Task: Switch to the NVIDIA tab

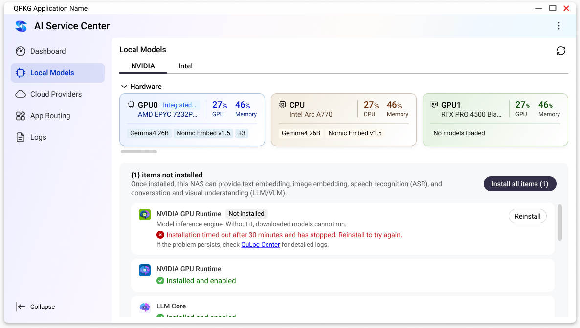Action: (x=143, y=66)
